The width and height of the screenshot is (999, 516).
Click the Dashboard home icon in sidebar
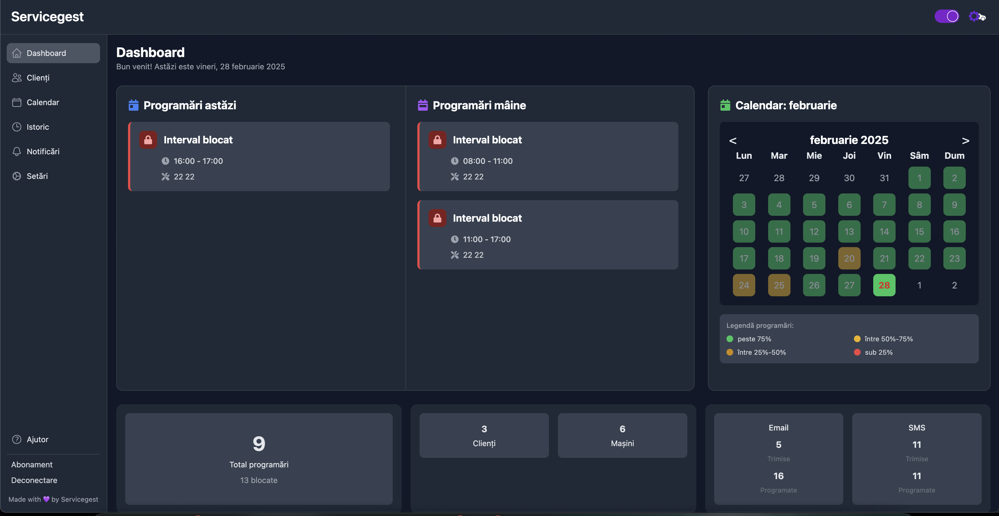(17, 53)
